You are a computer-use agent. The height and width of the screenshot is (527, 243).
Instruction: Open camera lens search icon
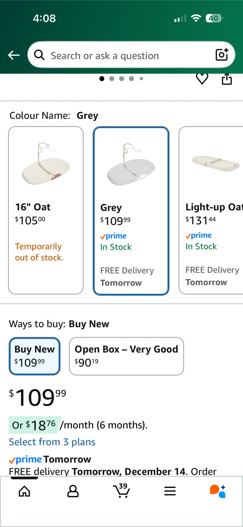click(222, 55)
